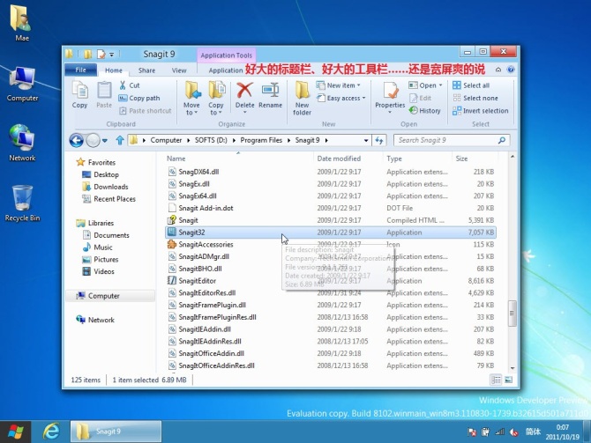
Task: Expand the path arrow after Snagit 9
Action: tap(326, 140)
